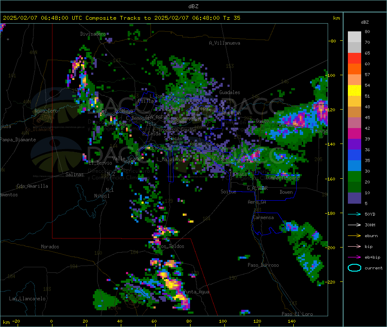Click the Punta_Agua map label
The width and height of the screenshot is (387, 327).
click(x=196, y=292)
